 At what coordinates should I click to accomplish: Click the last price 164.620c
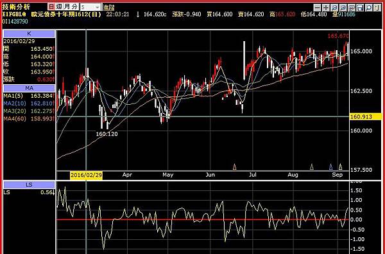pos(155,15)
